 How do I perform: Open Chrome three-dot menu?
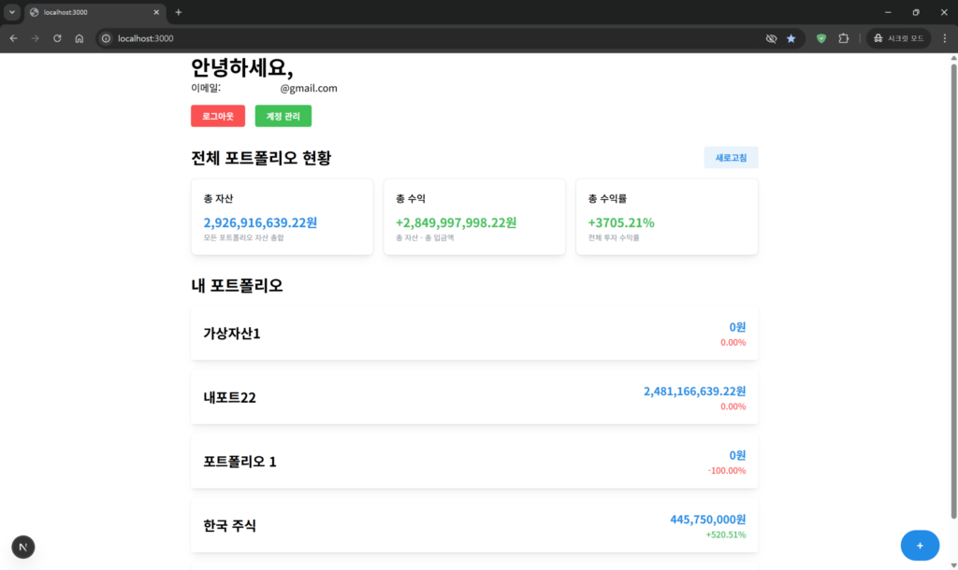click(944, 38)
